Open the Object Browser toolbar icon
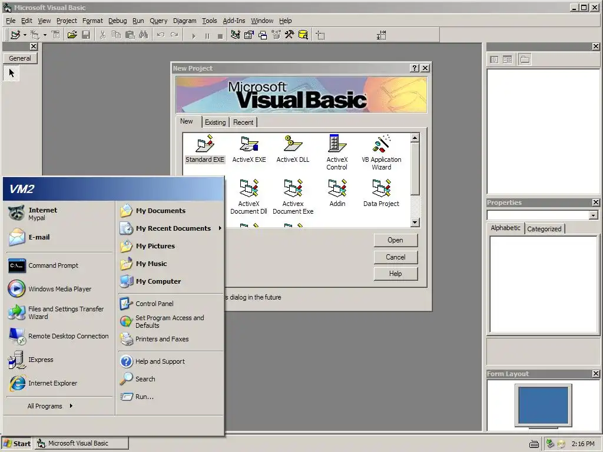Screen dimensions: 603x452 tap(276, 35)
